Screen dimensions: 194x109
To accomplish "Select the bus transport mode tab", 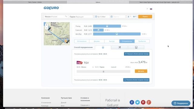I will (x=136, y=47).
